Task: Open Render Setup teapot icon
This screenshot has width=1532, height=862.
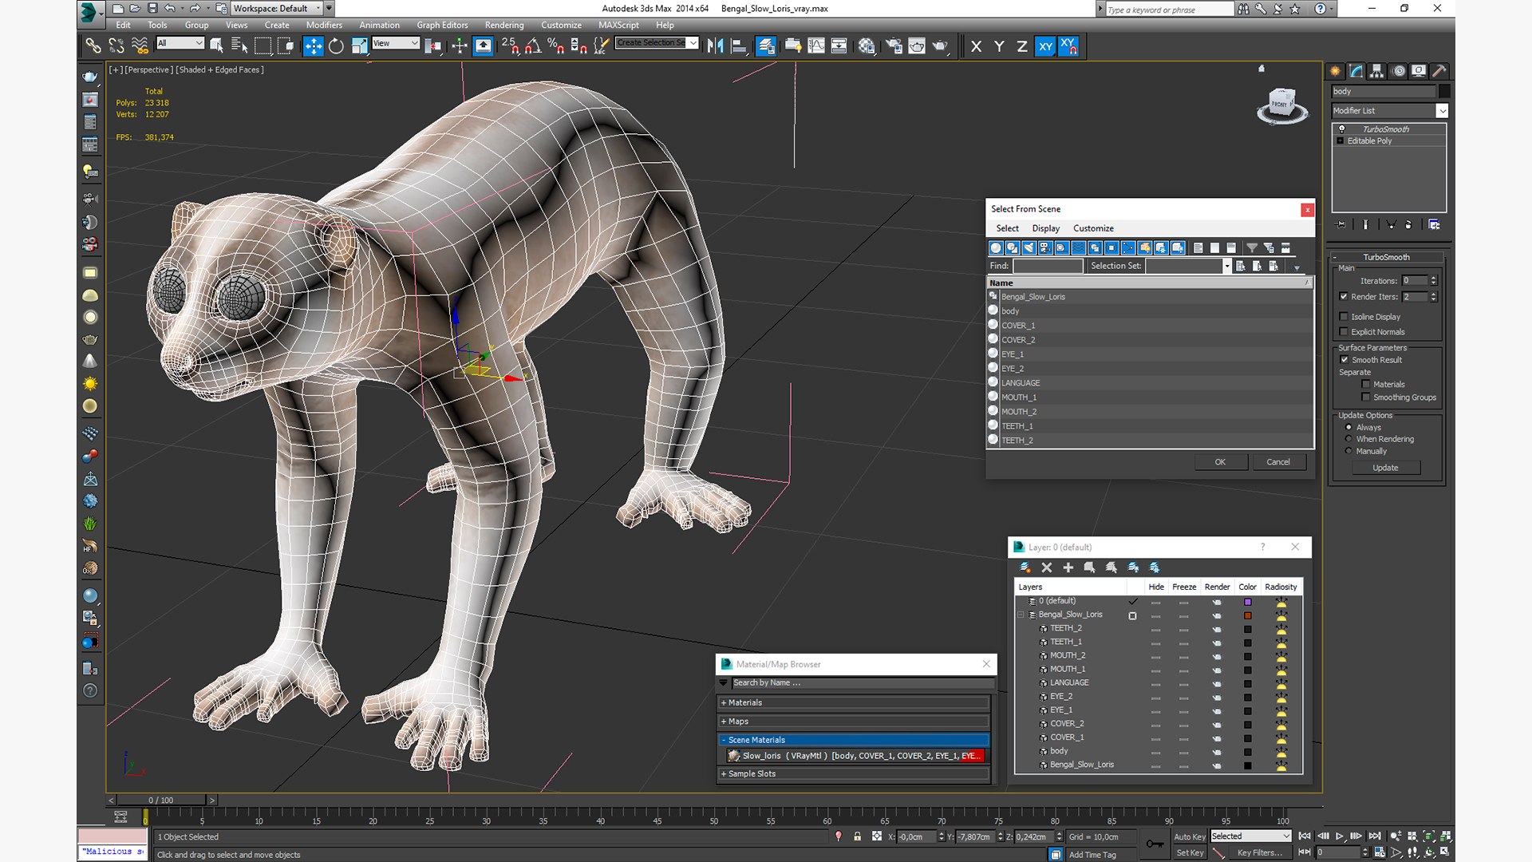Action: point(894,46)
